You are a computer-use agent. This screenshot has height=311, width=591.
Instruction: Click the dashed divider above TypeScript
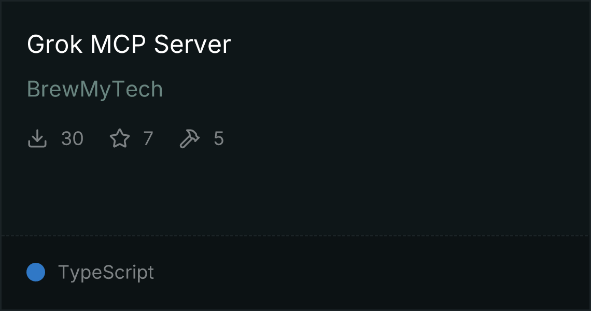295,236
